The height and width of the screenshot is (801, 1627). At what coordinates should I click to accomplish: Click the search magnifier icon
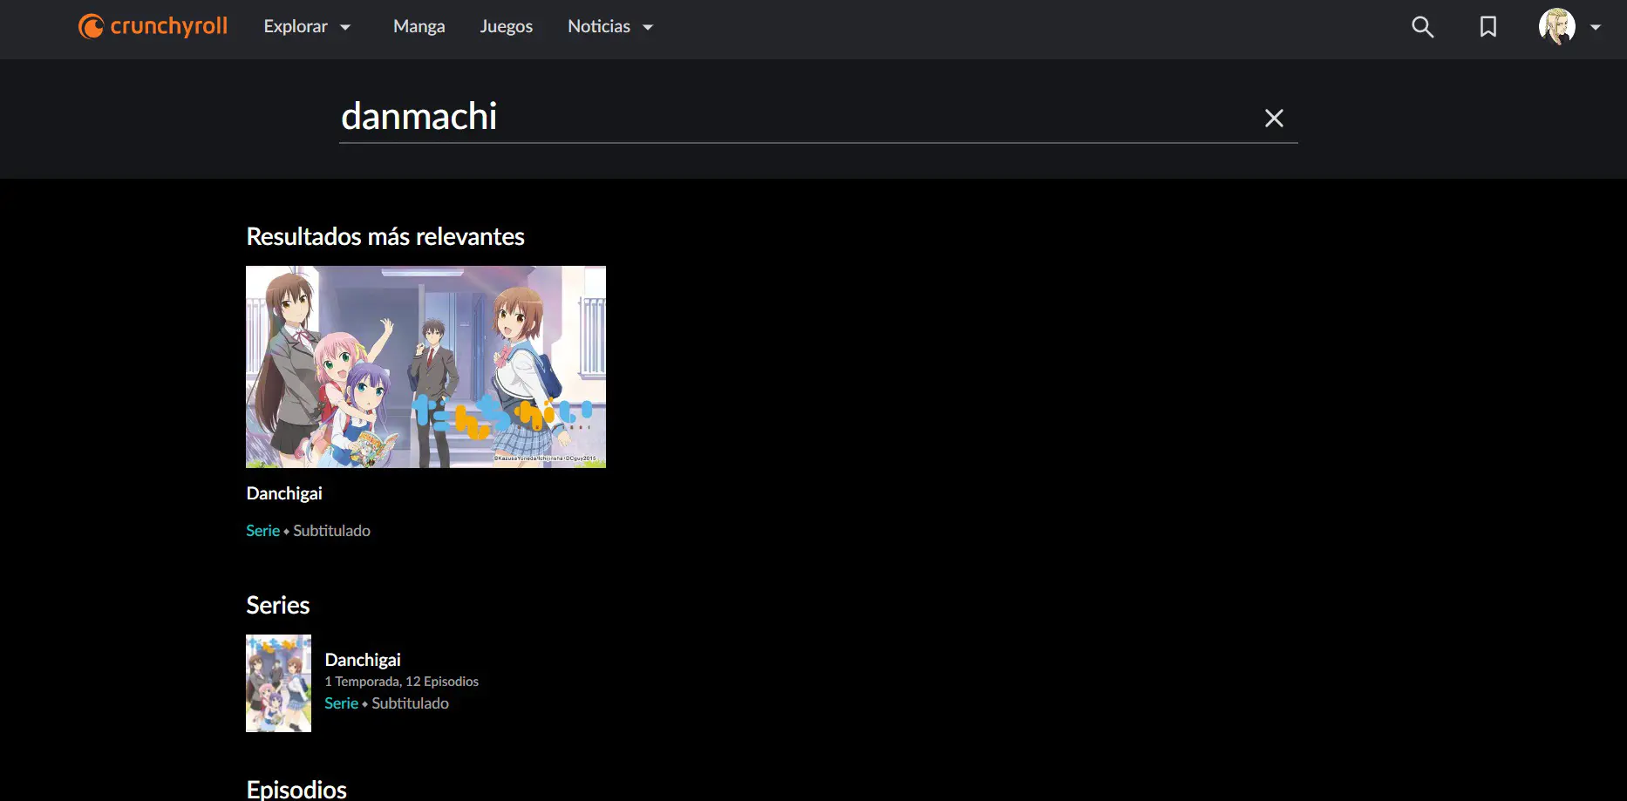click(1422, 27)
